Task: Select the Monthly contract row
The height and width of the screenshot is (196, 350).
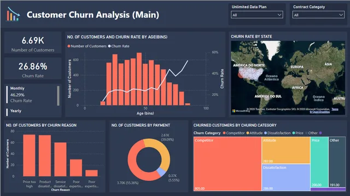Action: pos(31,94)
